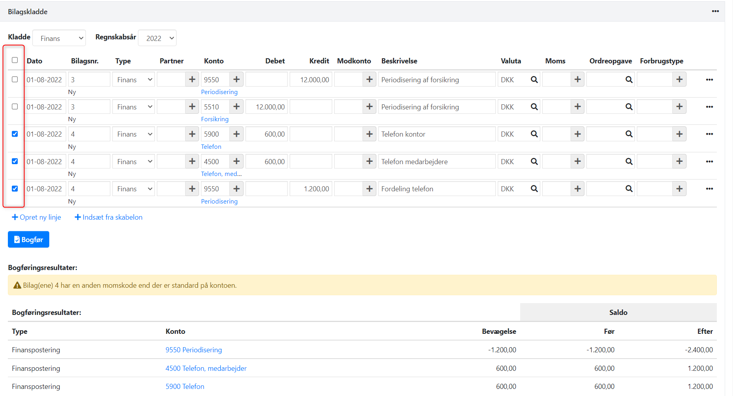Click Opret ny linje link
733x396 pixels.
pos(37,217)
